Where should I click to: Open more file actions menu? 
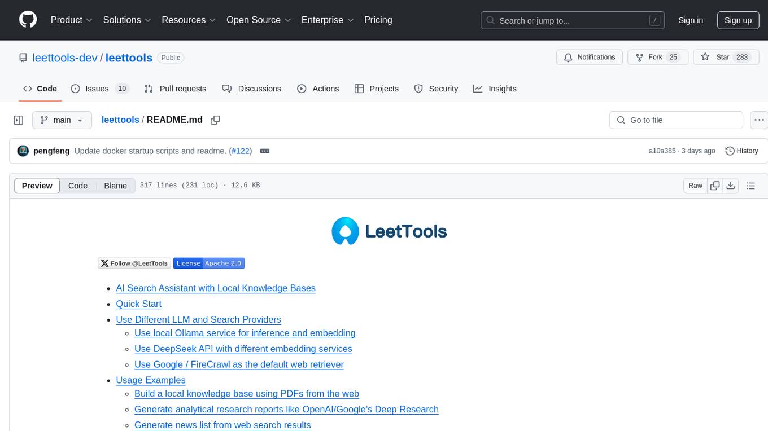(x=759, y=120)
